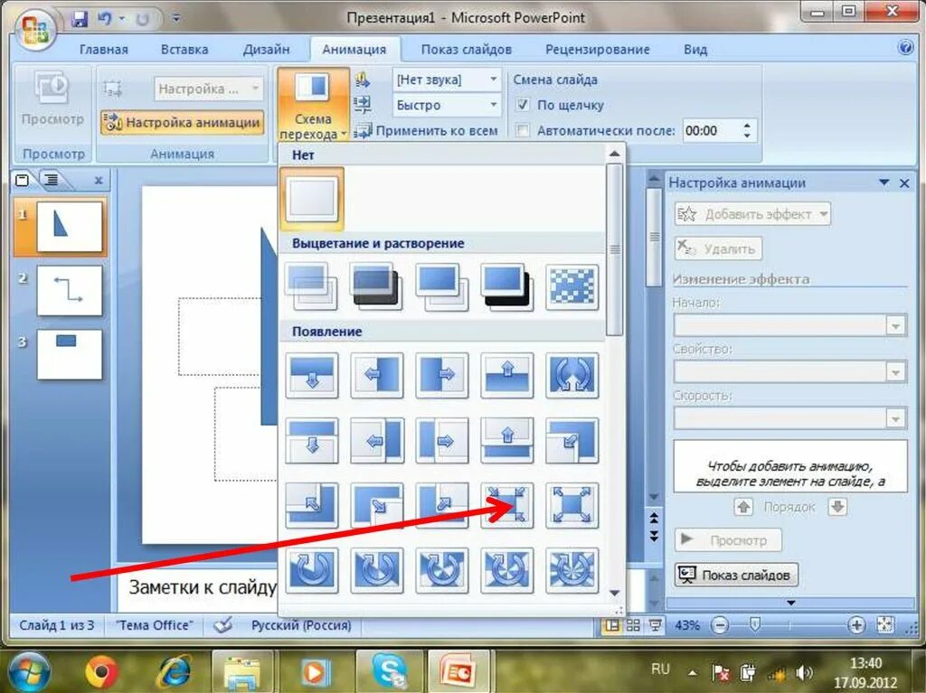Click the Удалить button
Viewport: 926px width, 693px height.
(718, 248)
